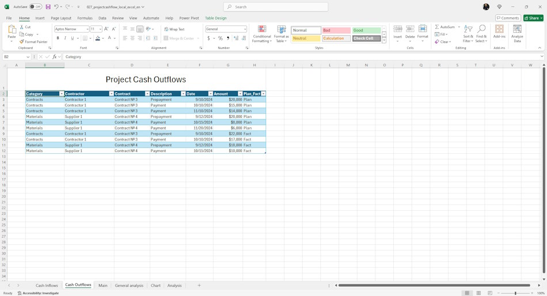
Task: Apply the Bad cell style
Action: coord(336,31)
